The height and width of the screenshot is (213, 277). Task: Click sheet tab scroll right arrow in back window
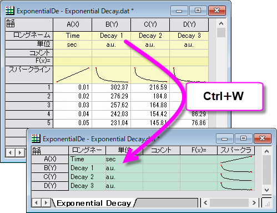click(x=20, y=153)
